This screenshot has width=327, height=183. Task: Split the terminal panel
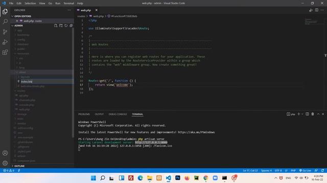[307, 114]
